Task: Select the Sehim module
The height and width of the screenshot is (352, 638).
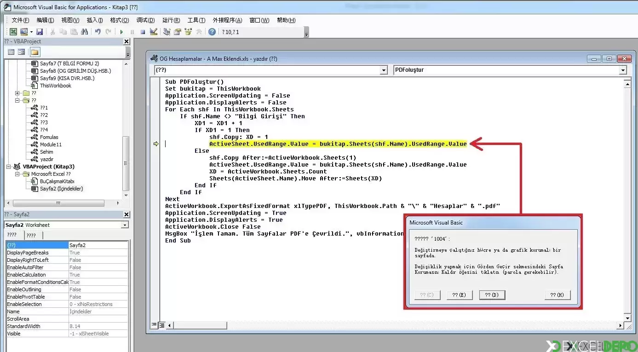Action: [x=46, y=152]
